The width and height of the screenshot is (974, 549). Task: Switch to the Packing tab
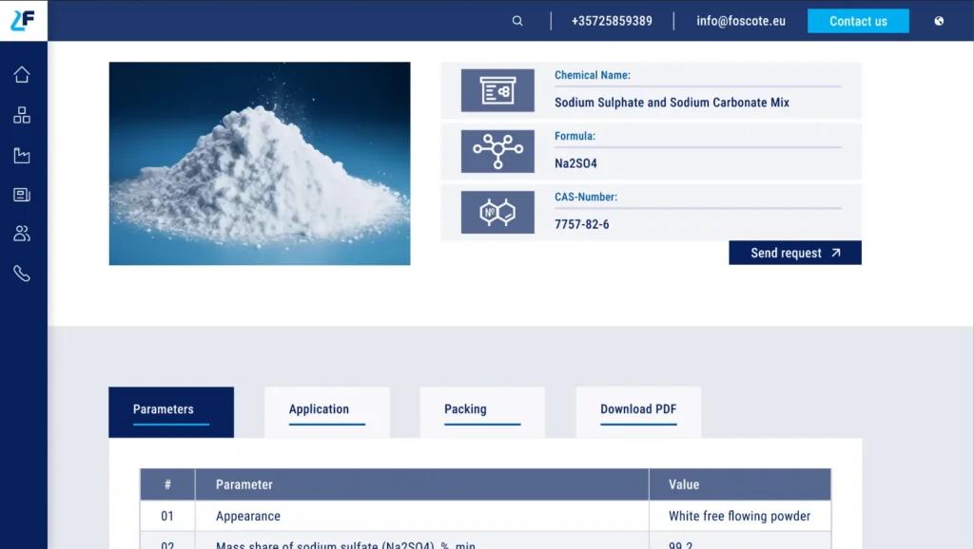click(482, 412)
